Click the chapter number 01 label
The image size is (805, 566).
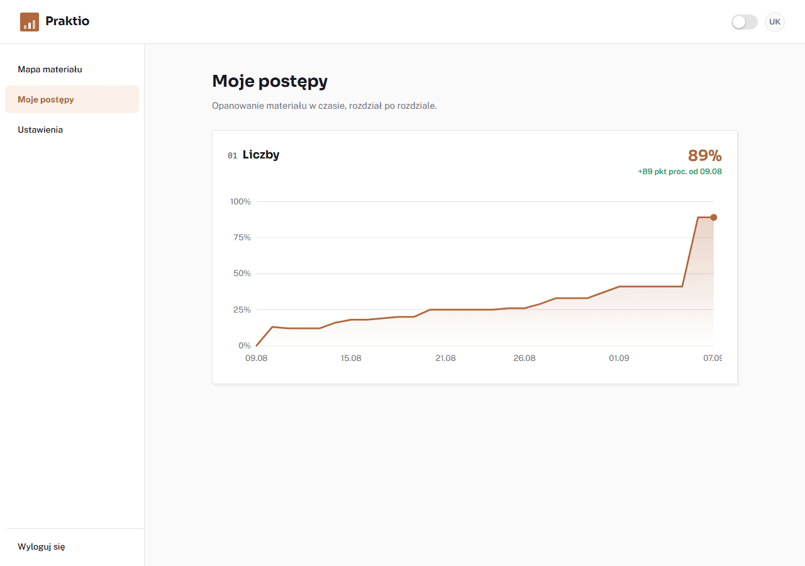pyautogui.click(x=233, y=156)
